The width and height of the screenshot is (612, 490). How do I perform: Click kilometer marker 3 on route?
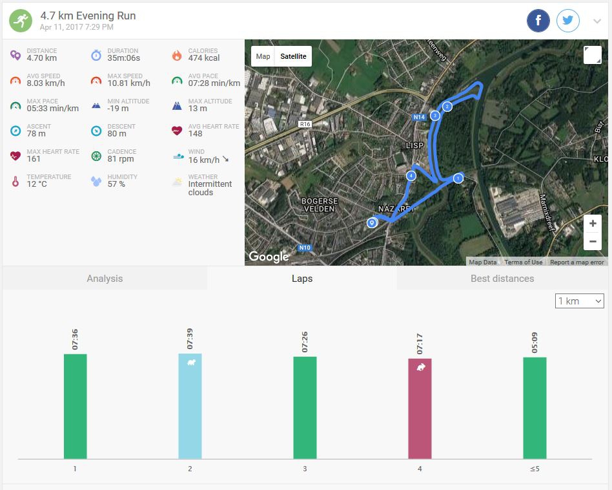tap(435, 116)
